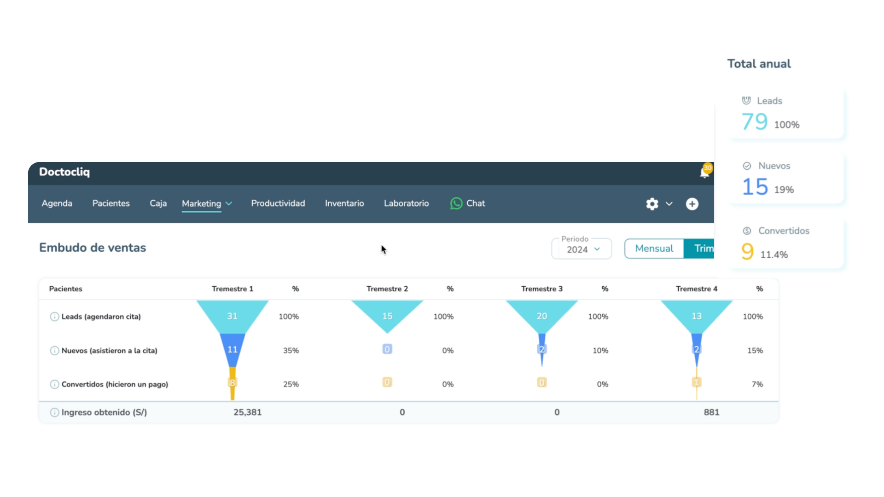
Task: Click the notification bell icon
Action: click(704, 173)
